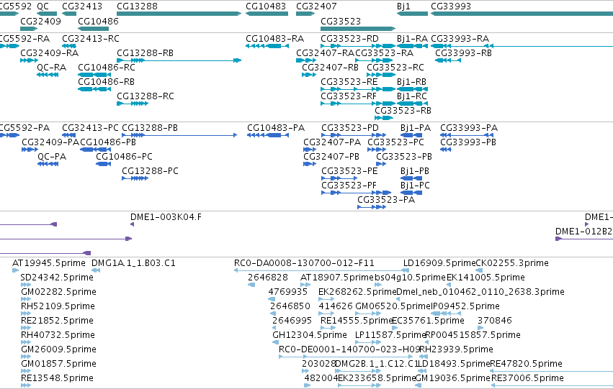Click the QC gene label

43,6
